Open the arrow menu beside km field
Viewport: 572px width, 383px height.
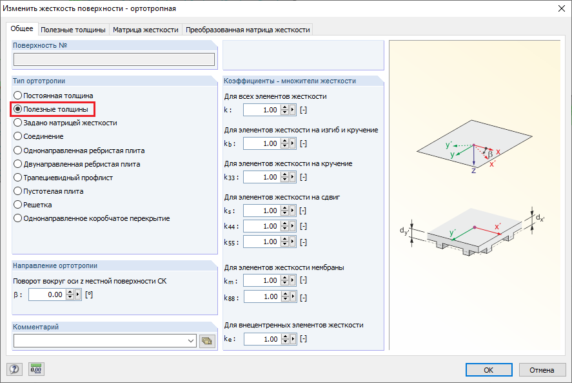(293, 280)
